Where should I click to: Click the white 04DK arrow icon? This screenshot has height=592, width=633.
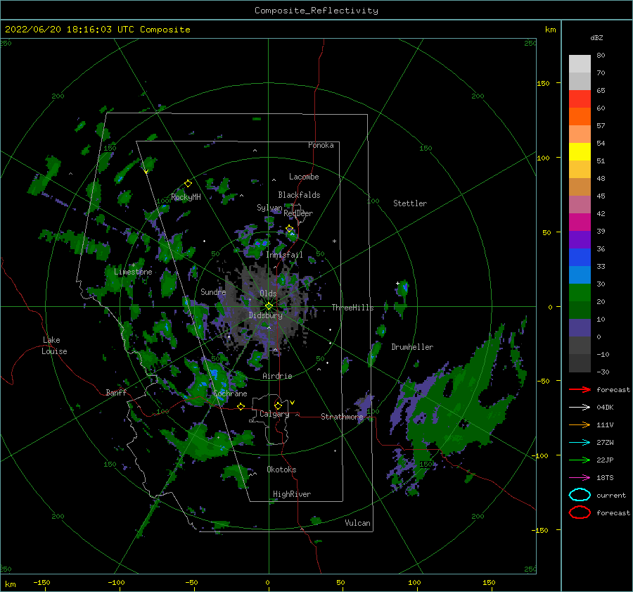coord(580,407)
